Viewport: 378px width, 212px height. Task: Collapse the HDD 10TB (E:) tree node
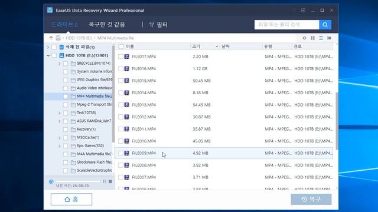pos(48,55)
